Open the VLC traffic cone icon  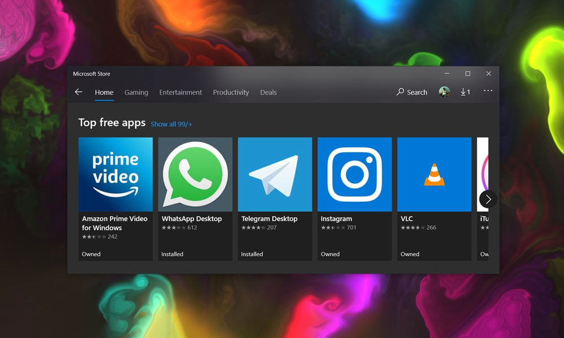(x=434, y=174)
